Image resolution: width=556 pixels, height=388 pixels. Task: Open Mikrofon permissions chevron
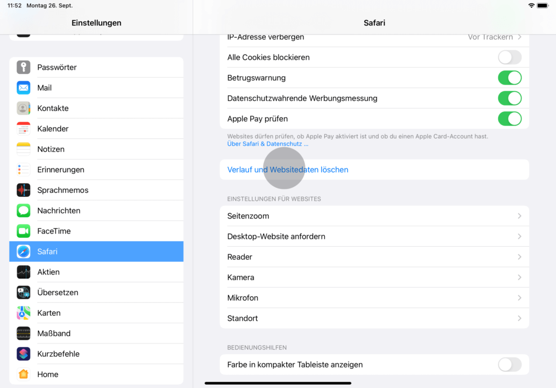519,298
